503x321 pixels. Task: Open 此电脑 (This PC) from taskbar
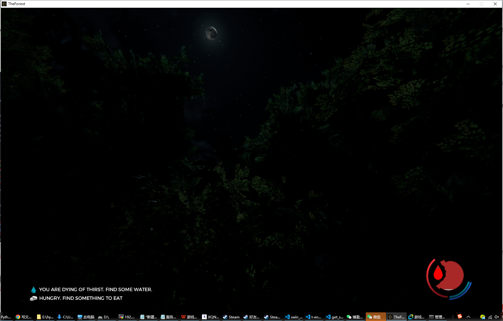(x=86, y=317)
